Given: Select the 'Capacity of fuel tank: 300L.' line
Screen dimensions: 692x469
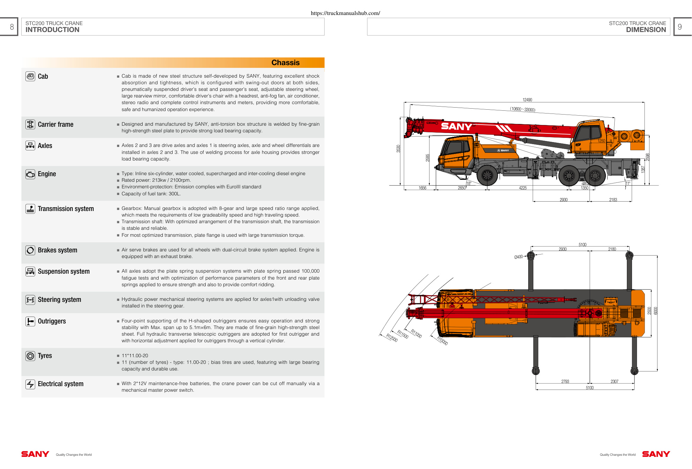Looking at the screenshot, I should 151,194.
